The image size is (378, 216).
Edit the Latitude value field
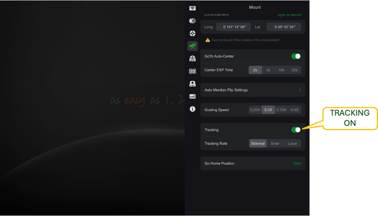click(x=283, y=27)
